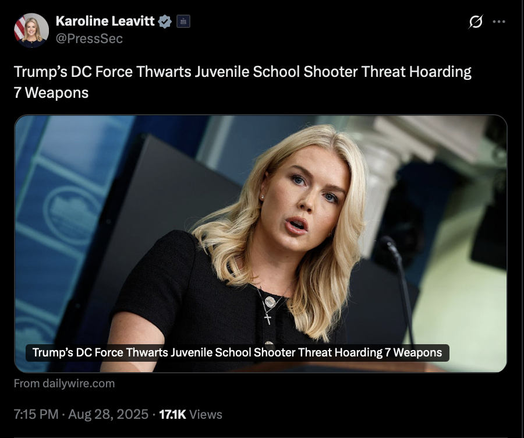Click the post text about Trump's DC Force
The width and height of the screenshot is (524, 438).
243,82
